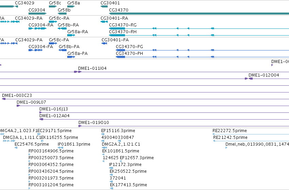Click the 124625 feature label
The height and width of the screenshot is (190, 289).
(111, 158)
